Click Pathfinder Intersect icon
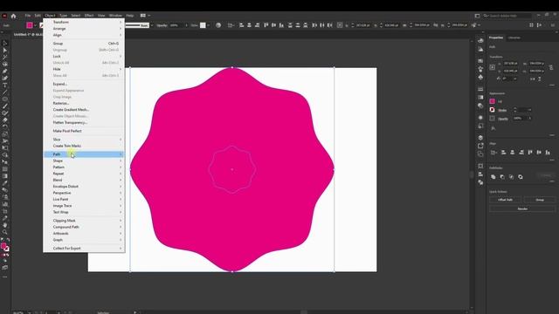The height and width of the screenshot is (314, 559). [511, 176]
